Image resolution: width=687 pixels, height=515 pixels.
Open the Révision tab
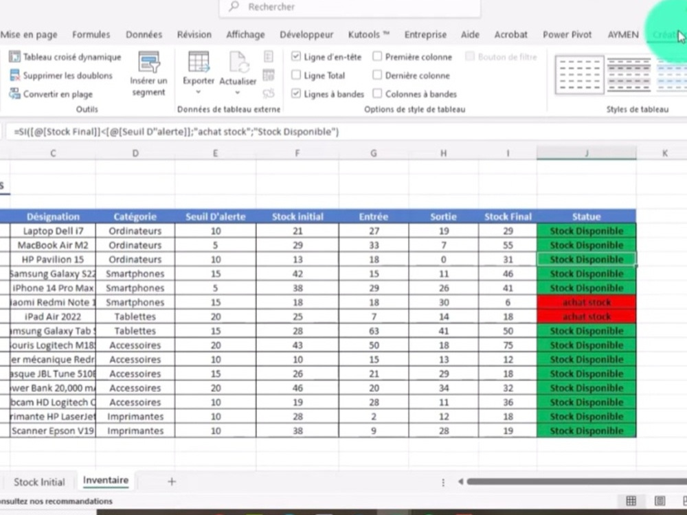(x=194, y=34)
